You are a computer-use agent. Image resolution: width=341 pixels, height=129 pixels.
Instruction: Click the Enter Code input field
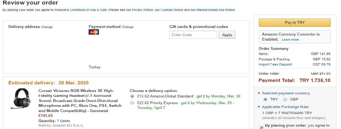click(193, 35)
